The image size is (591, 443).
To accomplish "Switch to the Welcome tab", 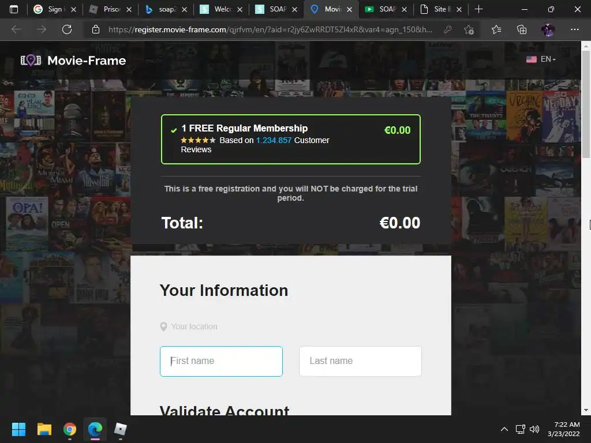I will point(221,9).
